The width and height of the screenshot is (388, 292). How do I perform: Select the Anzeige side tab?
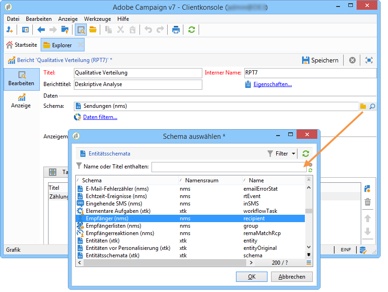(21, 101)
